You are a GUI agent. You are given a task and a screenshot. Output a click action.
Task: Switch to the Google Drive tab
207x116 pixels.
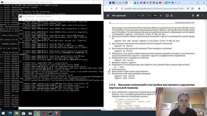click(138, 3)
